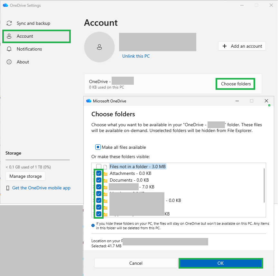Viewport: 278px width, 276px height.
Task: Go to the About page
Action: [x=23, y=62]
